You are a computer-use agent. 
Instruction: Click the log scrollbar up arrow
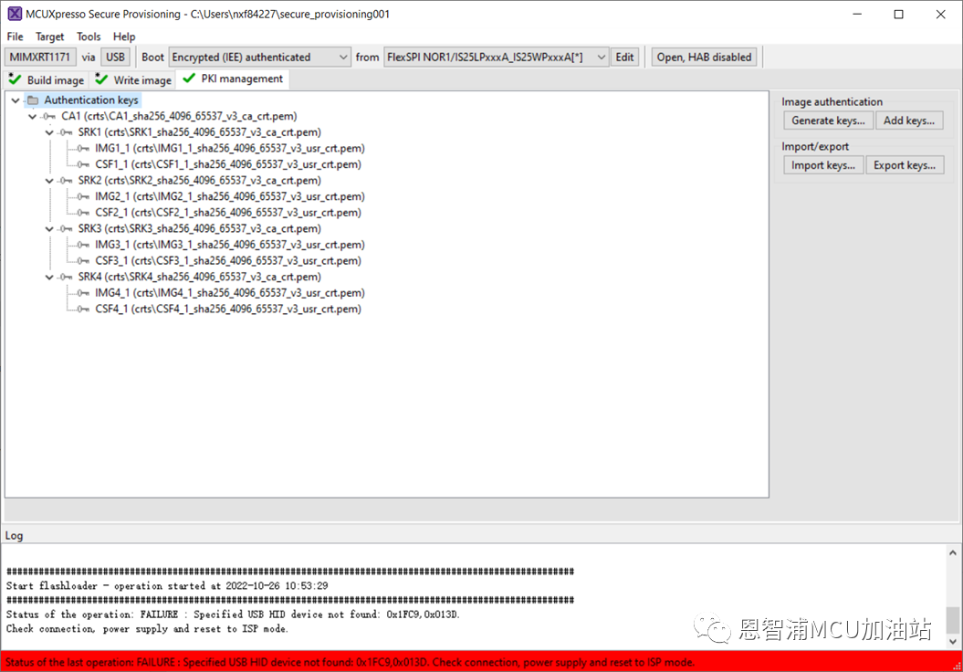(953, 552)
